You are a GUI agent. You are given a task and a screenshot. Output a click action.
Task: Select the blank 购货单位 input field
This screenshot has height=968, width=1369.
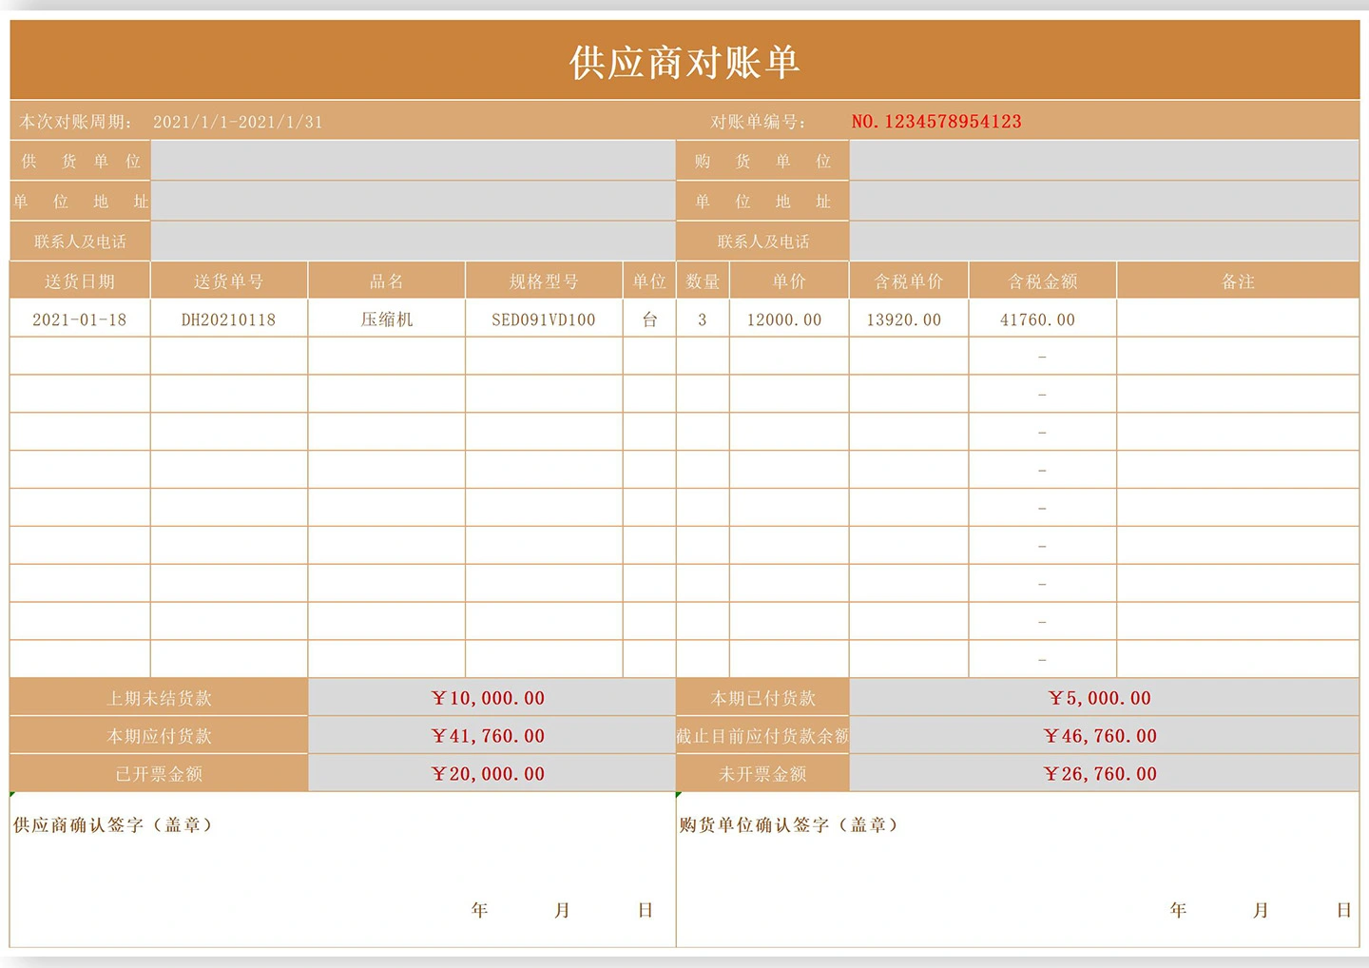click(1103, 162)
